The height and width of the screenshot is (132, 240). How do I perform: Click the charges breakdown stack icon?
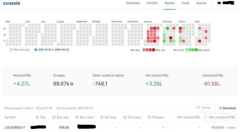pos(72,84)
